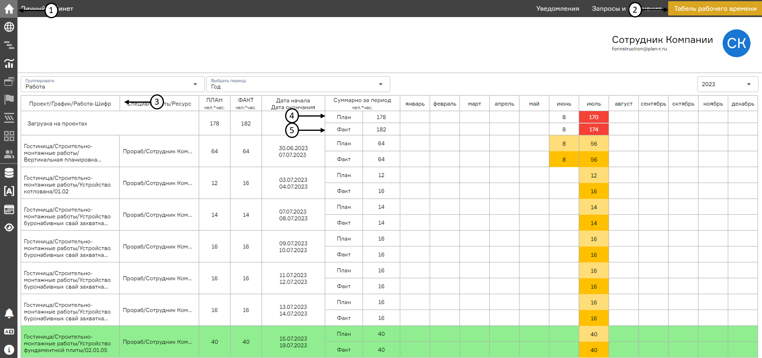The width and height of the screenshot is (762, 358).
Task: Open the notifications bell icon
Action: pyautogui.click(x=9, y=313)
